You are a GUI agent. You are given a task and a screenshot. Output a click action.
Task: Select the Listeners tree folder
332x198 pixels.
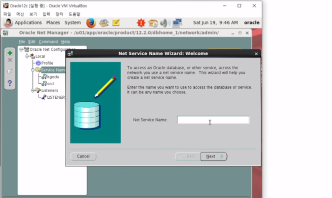(x=49, y=90)
